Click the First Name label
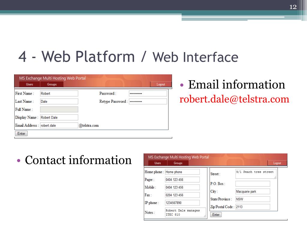Viewport: 307px width, 230px height. 25,93
